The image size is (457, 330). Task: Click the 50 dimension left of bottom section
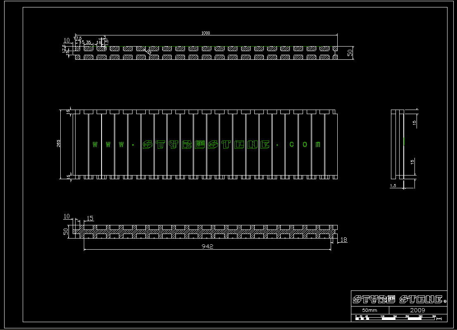pos(65,232)
